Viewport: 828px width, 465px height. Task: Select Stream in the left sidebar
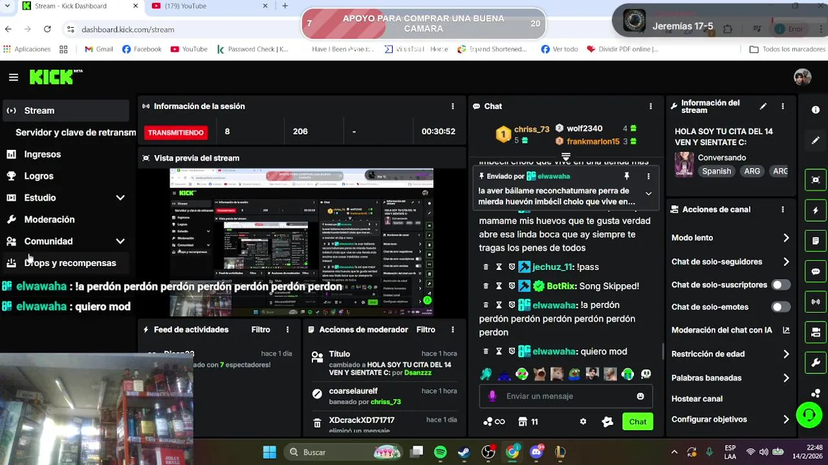coord(65,110)
